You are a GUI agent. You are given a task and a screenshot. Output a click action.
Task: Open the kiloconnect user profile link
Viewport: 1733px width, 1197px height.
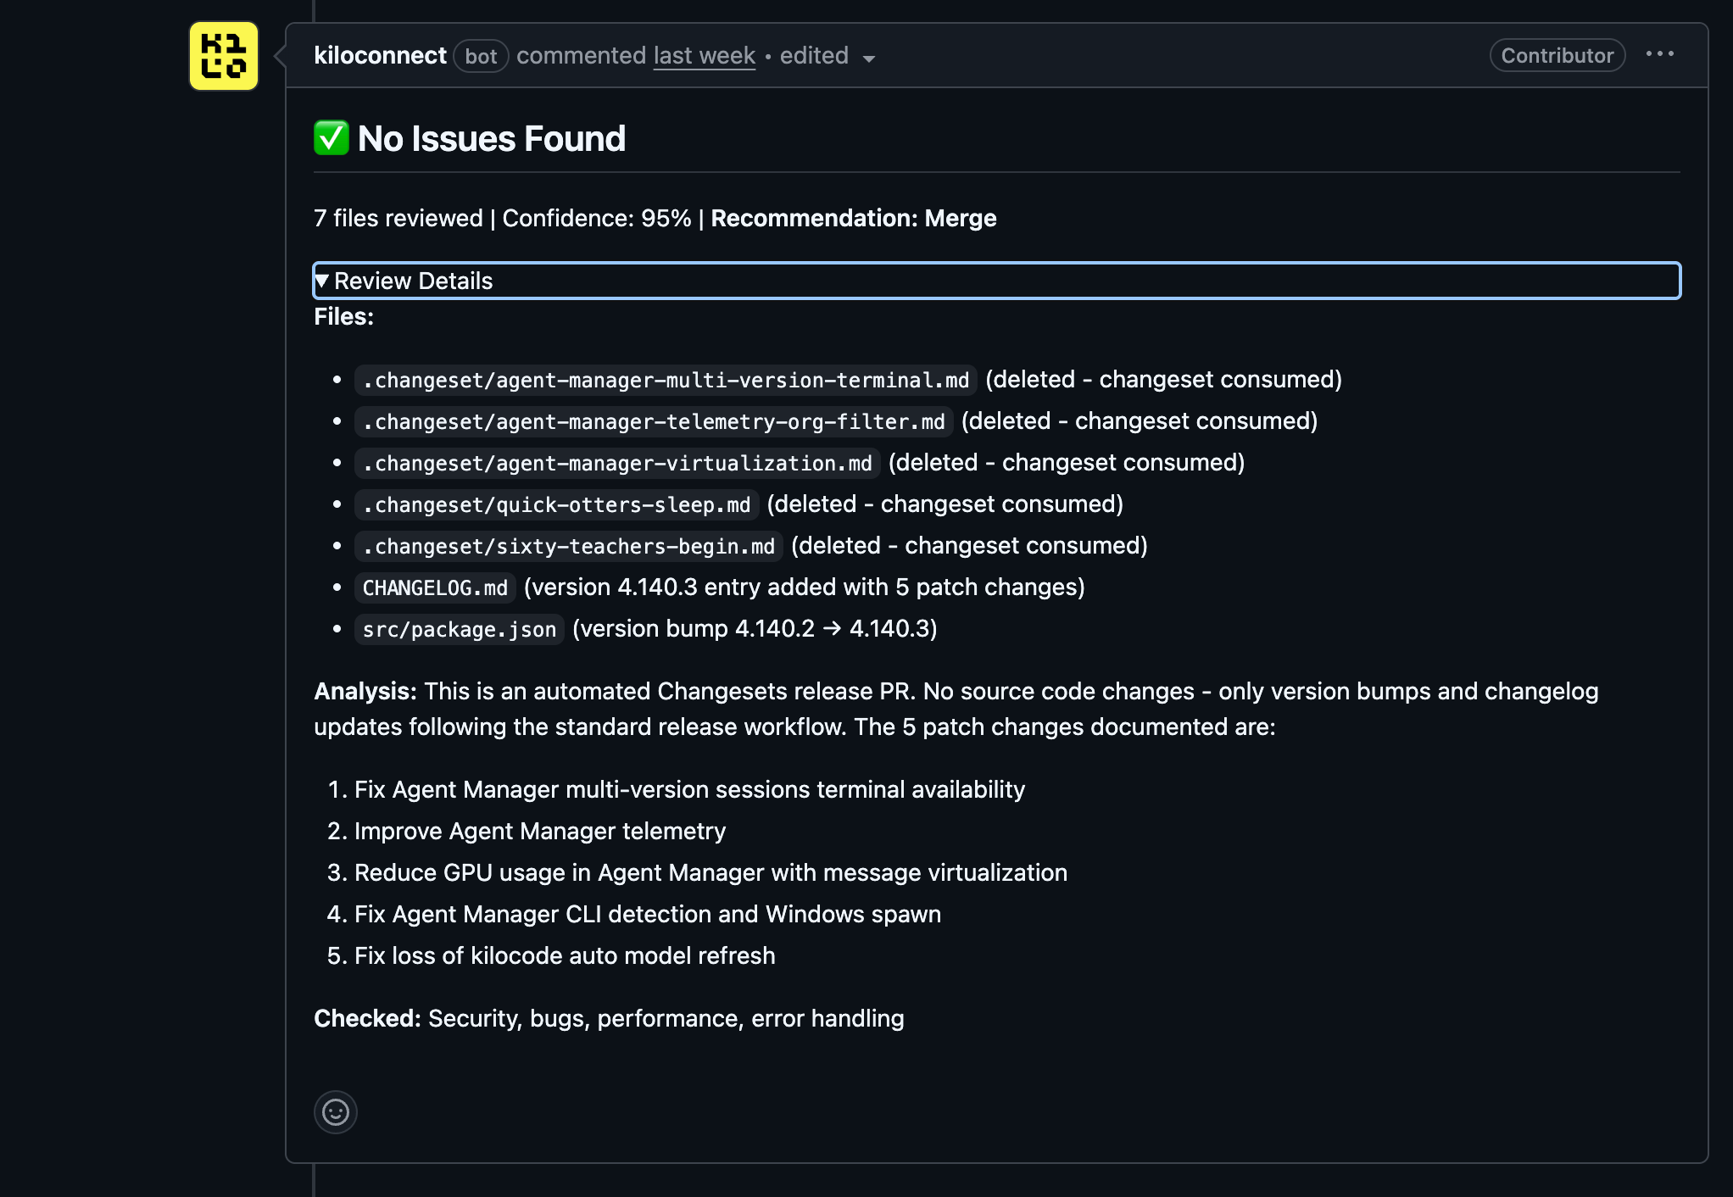point(380,56)
